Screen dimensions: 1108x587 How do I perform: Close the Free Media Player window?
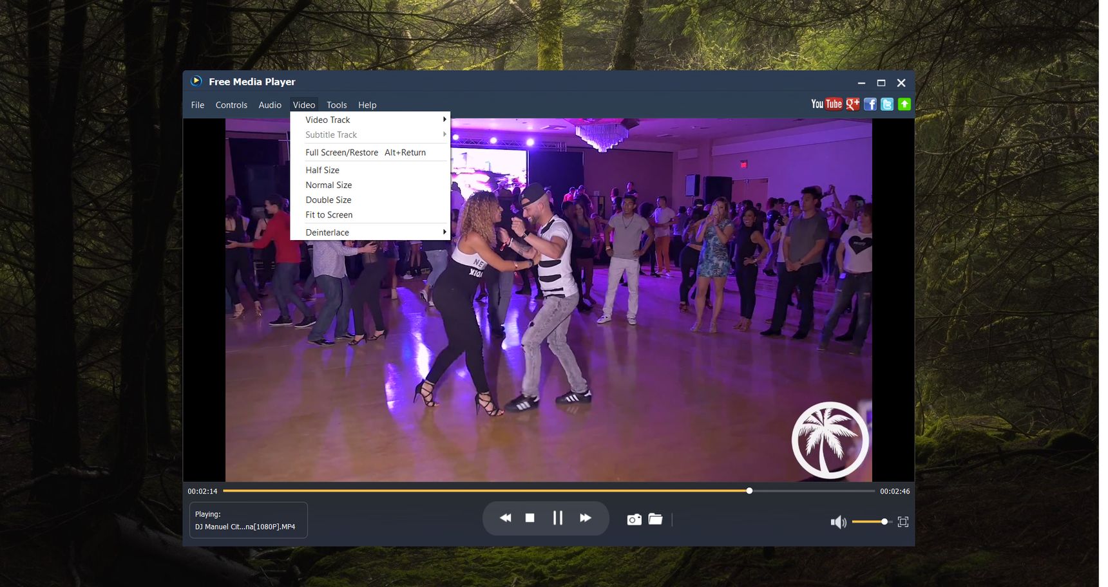(901, 83)
